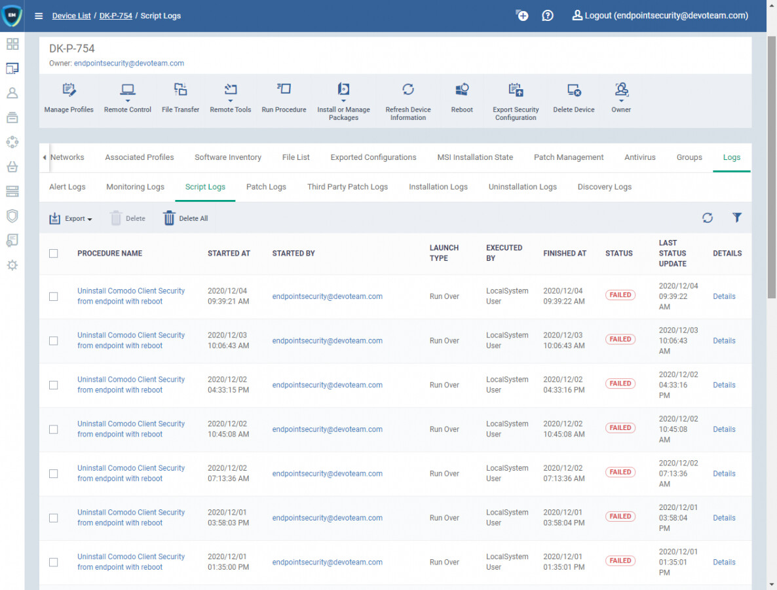Click the Endpoint Manager shield logo
Image resolution: width=777 pixels, height=590 pixels.
click(x=12, y=15)
